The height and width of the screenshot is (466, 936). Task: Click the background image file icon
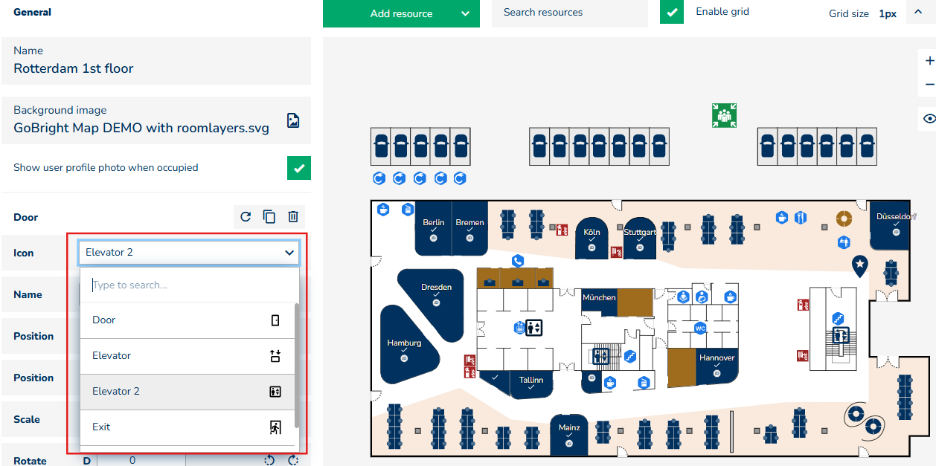tap(293, 120)
